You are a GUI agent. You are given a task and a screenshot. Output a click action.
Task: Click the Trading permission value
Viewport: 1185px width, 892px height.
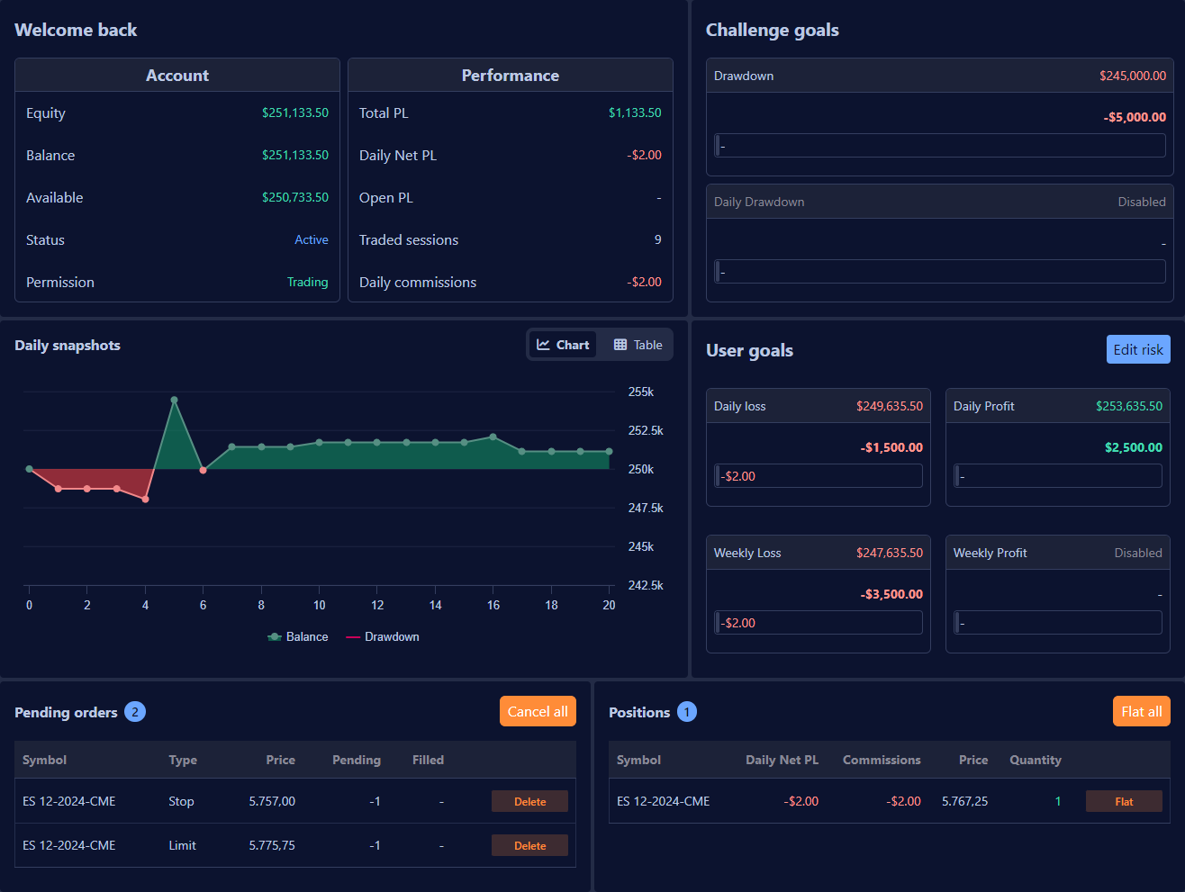click(x=307, y=282)
